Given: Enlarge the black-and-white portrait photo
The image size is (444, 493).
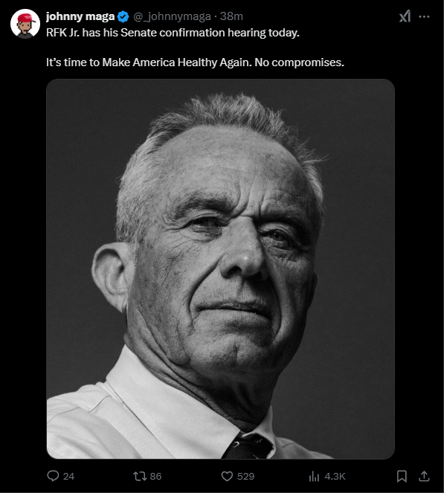Looking at the screenshot, I should click(x=220, y=269).
